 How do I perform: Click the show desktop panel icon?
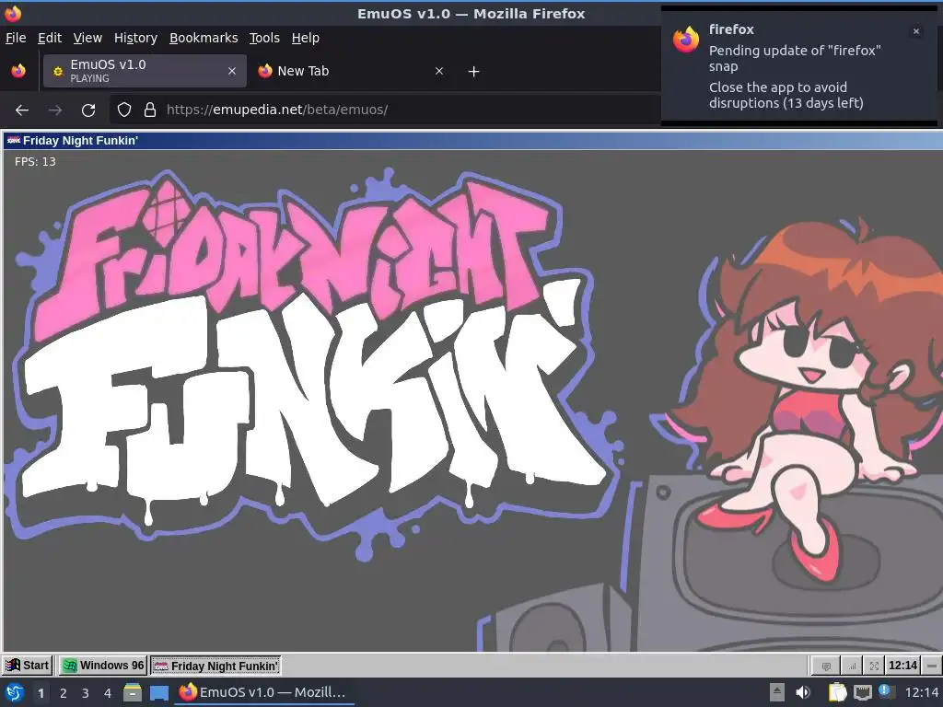158,693
